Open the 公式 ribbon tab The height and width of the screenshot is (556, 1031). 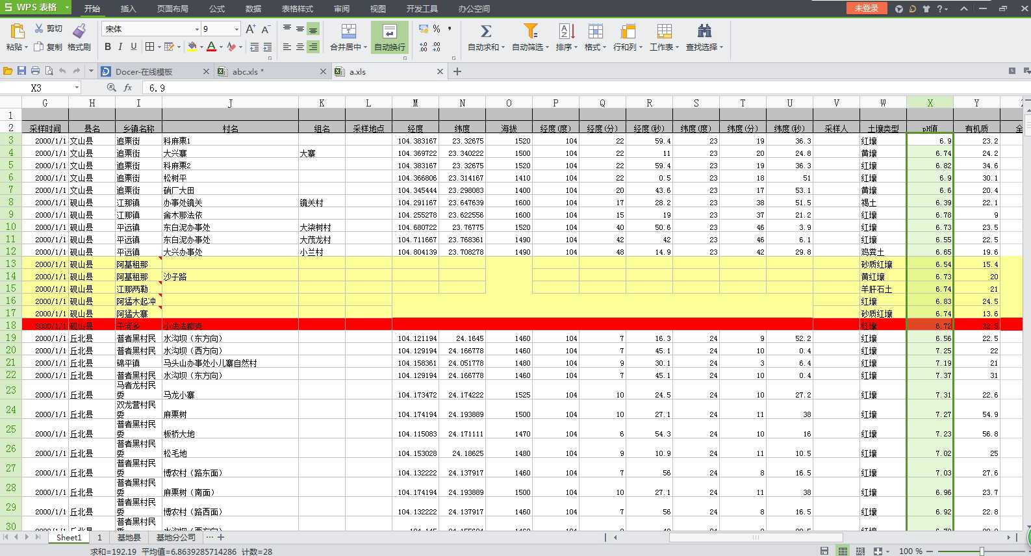click(217, 8)
